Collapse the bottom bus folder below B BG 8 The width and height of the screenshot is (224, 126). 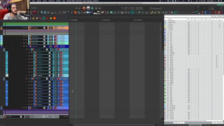tap(1, 107)
